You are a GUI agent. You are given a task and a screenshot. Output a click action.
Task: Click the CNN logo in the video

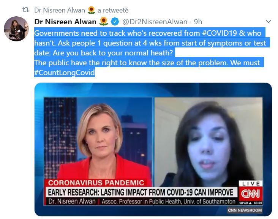pos(250,194)
